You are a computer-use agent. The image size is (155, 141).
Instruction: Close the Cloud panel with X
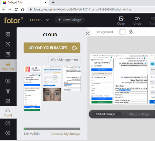pyautogui.click(x=87, y=33)
